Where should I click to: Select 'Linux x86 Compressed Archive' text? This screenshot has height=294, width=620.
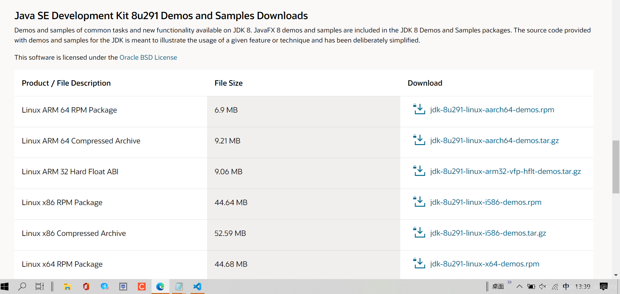74,233
